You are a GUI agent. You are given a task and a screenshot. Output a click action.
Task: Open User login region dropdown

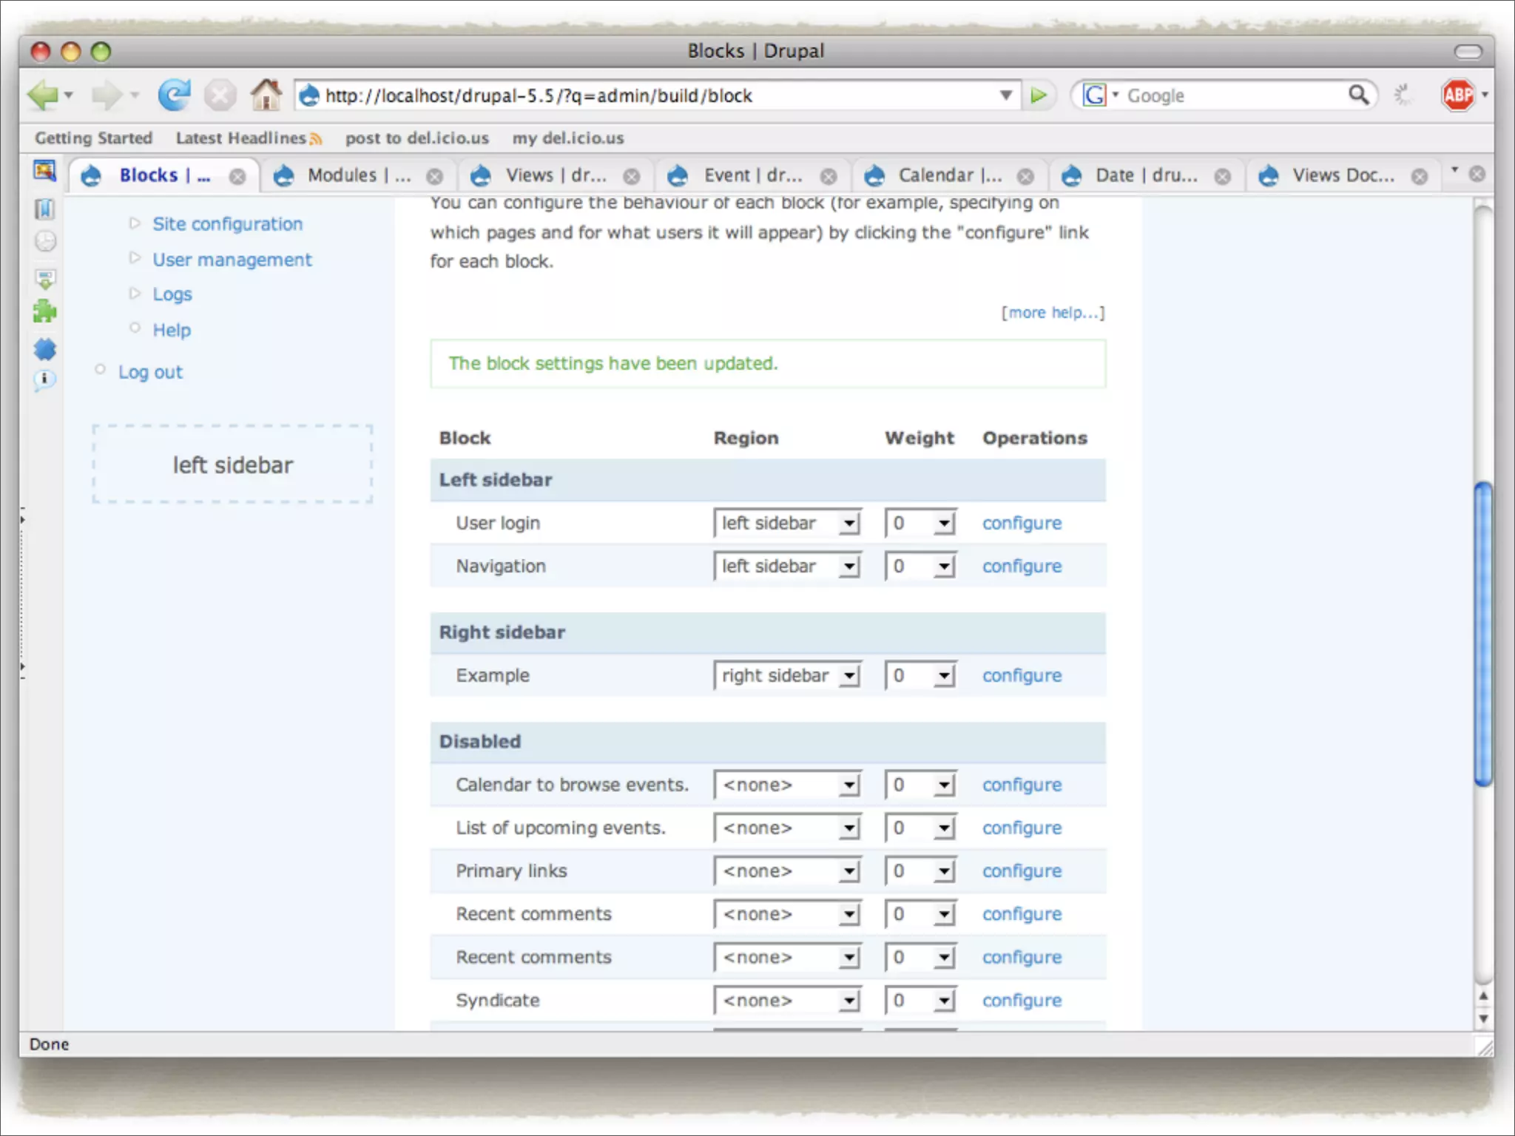[x=787, y=523]
